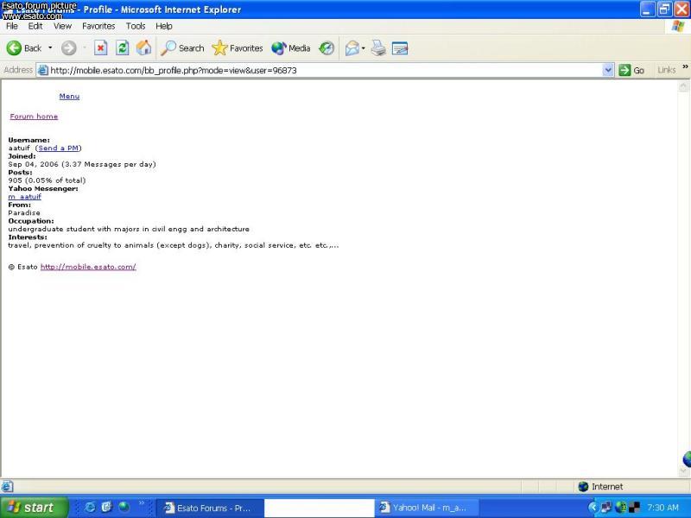
Task: Click in the Address bar URL field
Action: pyautogui.click(x=324, y=71)
